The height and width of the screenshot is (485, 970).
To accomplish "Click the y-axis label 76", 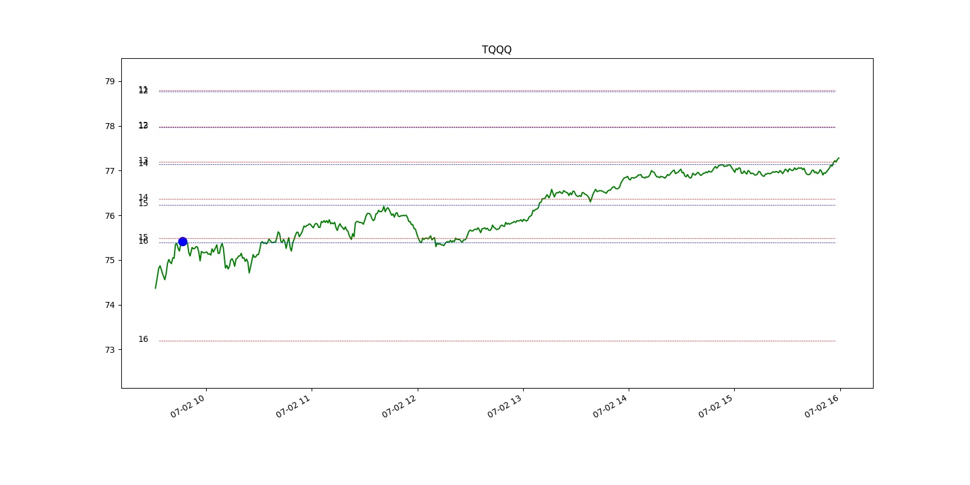I will click(x=110, y=216).
